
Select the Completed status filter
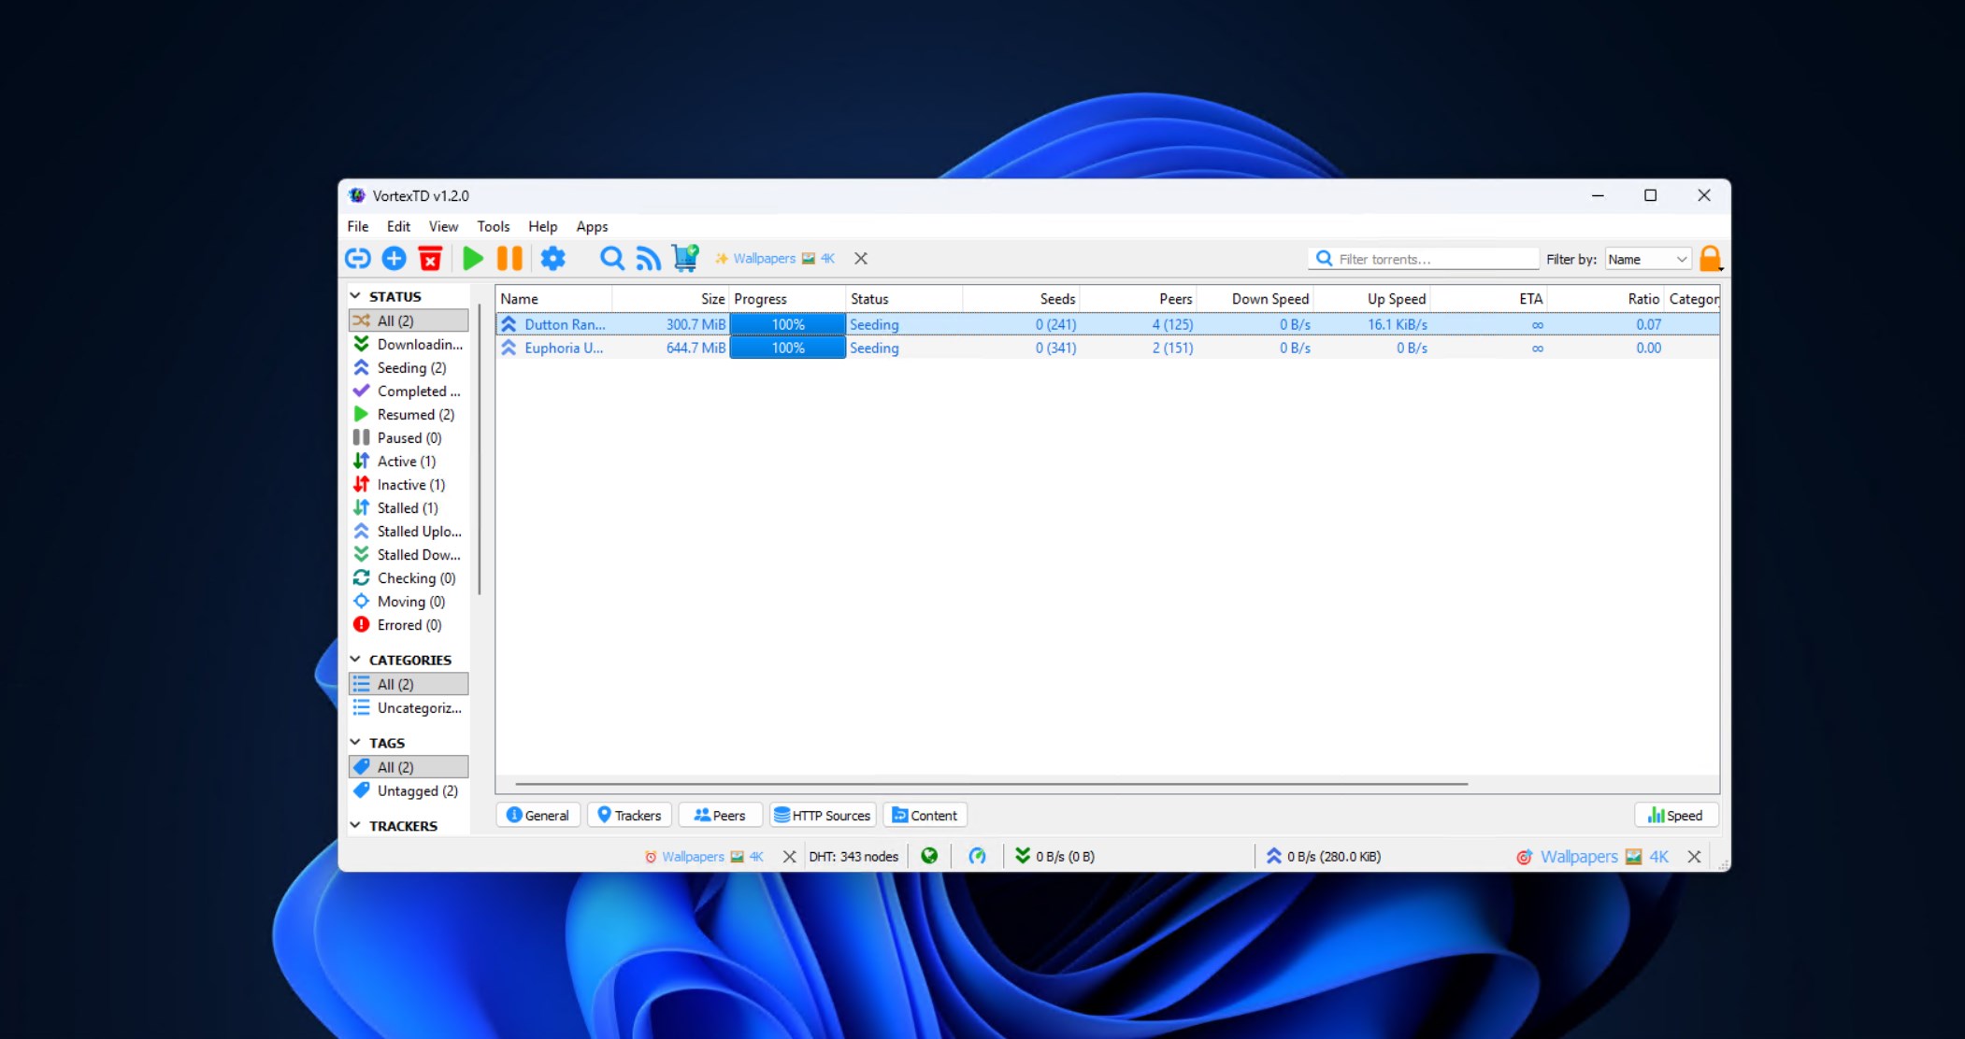409,391
